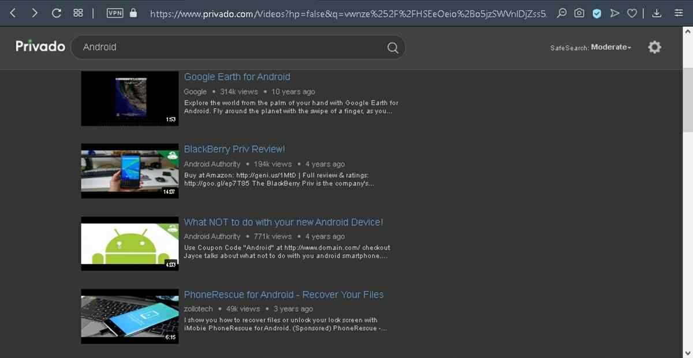The width and height of the screenshot is (693, 358).
Task: Click the recover files description text
Action: (x=285, y=324)
